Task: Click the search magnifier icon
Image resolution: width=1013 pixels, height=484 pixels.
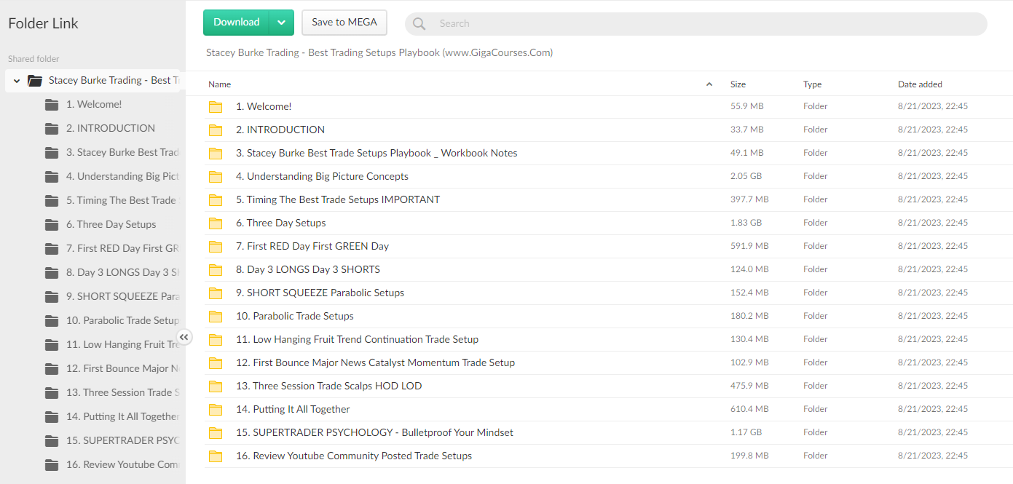Action: coord(419,24)
